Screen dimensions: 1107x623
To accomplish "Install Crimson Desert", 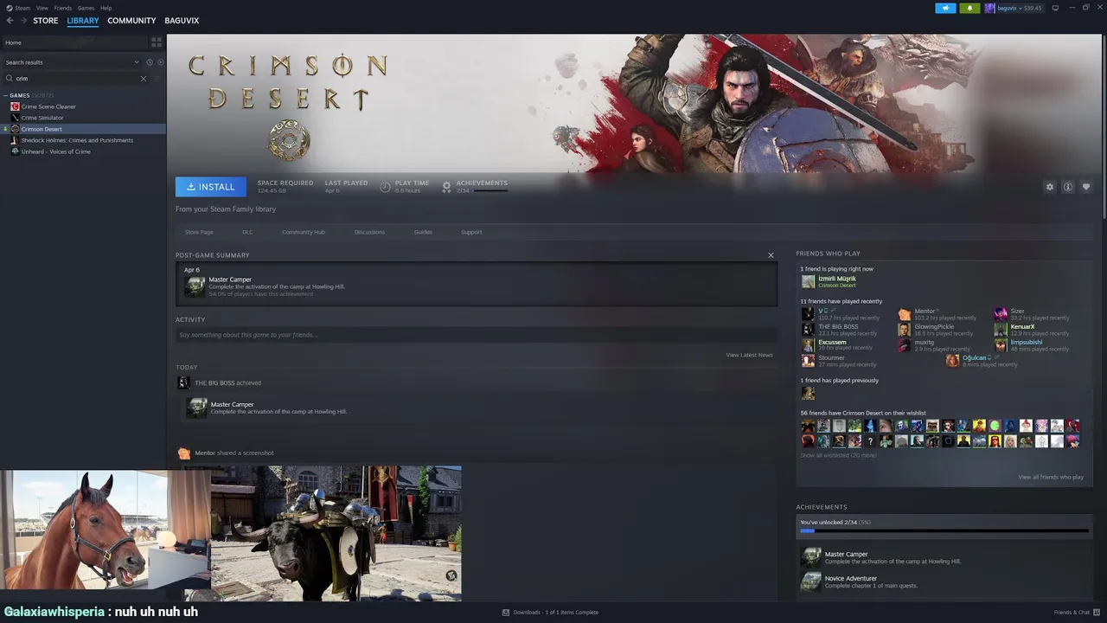I will point(211,187).
